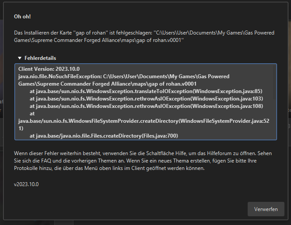The image size is (291, 225).
Task: Collapse the Fehlerdetails disclosure triangle
Action: coord(20,58)
